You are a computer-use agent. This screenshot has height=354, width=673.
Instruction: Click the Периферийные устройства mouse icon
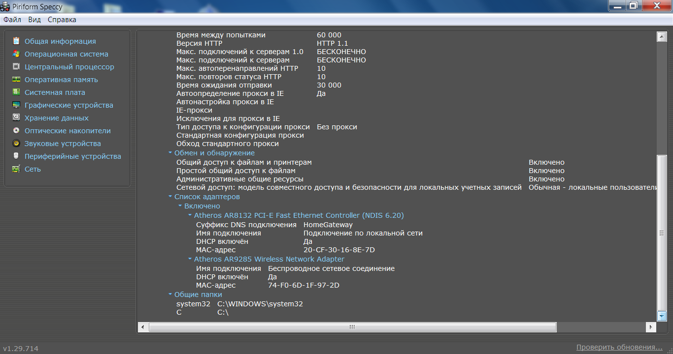(x=16, y=156)
